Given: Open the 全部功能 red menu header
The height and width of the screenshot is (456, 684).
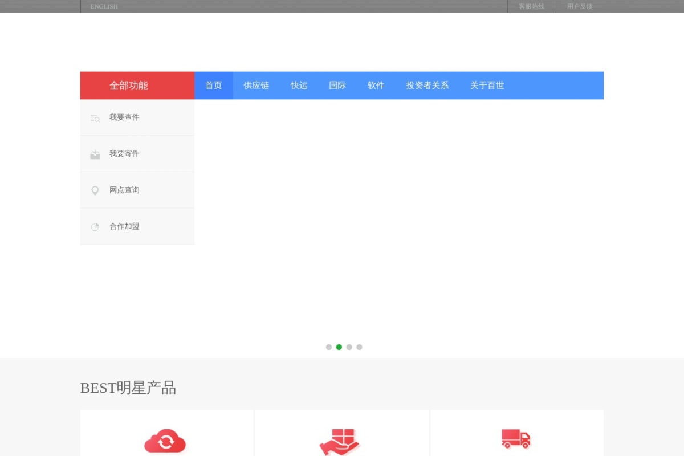Looking at the screenshot, I should click(x=137, y=85).
